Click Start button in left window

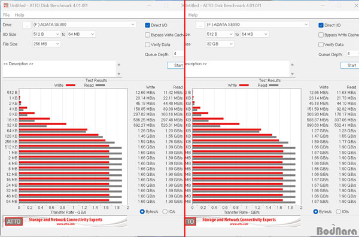[175, 65]
